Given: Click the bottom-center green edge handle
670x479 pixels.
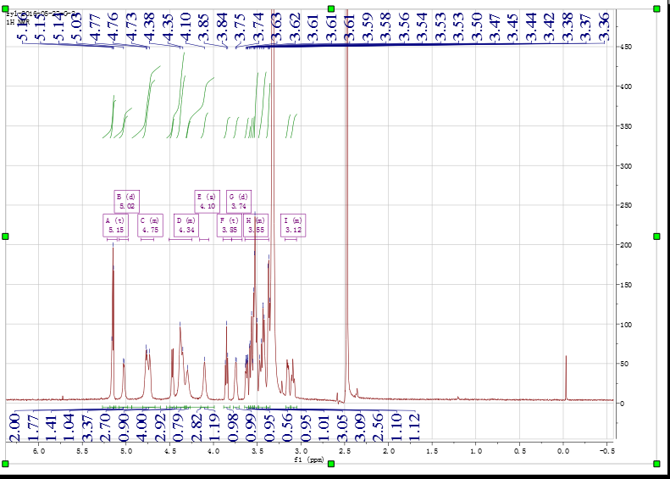Looking at the screenshot, I should point(330,464).
